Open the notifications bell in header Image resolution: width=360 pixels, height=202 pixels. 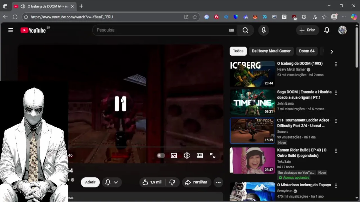click(327, 30)
